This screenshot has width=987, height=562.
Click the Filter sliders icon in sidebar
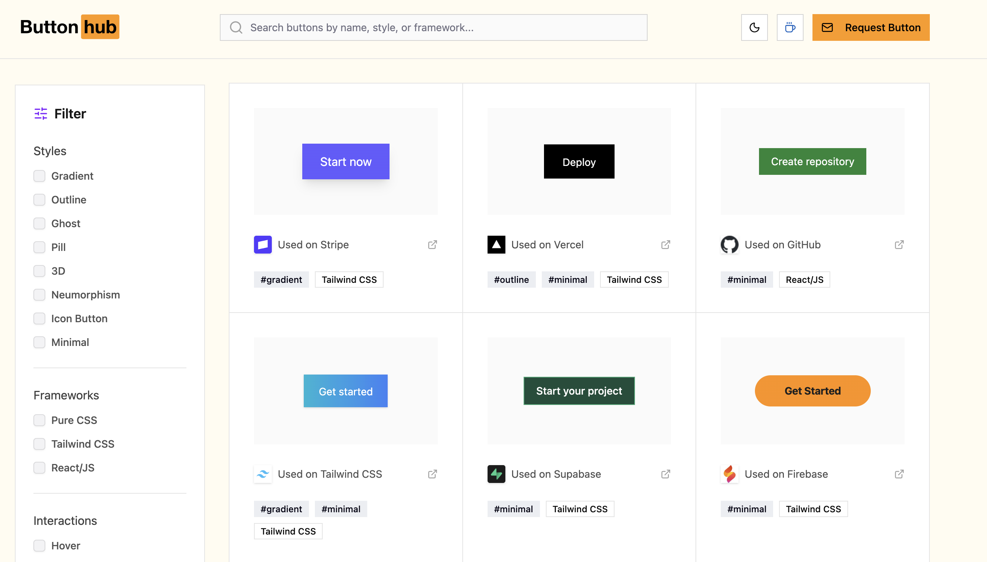pos(40,114)
